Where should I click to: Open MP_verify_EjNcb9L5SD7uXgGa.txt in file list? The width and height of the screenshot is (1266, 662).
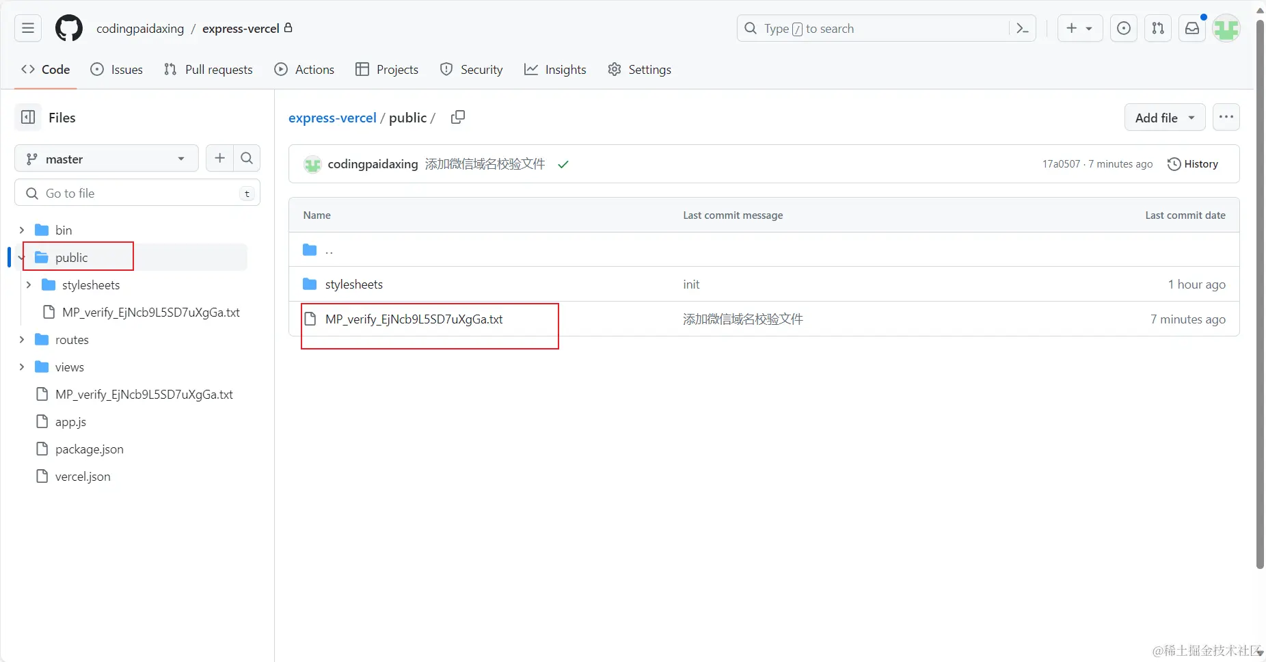tap(414, 319)
